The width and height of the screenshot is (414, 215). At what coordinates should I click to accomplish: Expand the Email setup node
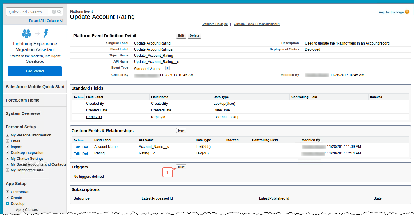click(x=8, y=141)
